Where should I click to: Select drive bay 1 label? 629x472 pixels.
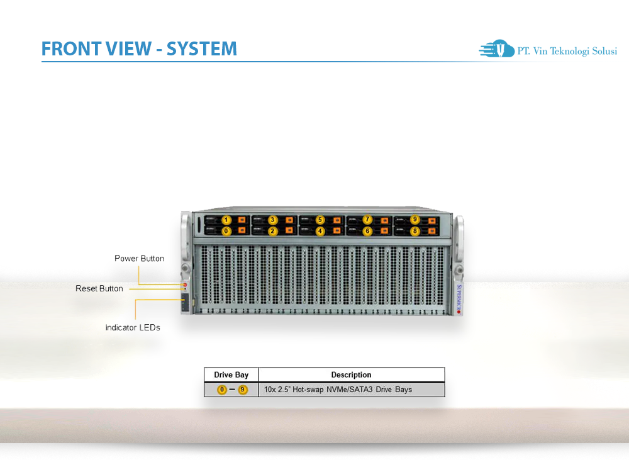tap(226, 219)
